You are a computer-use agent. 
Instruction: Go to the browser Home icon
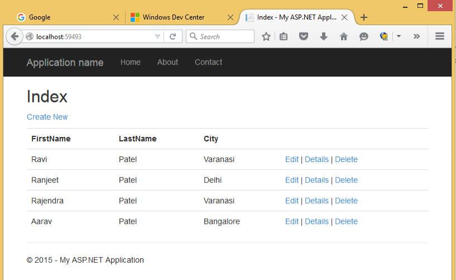pos(344,37)
